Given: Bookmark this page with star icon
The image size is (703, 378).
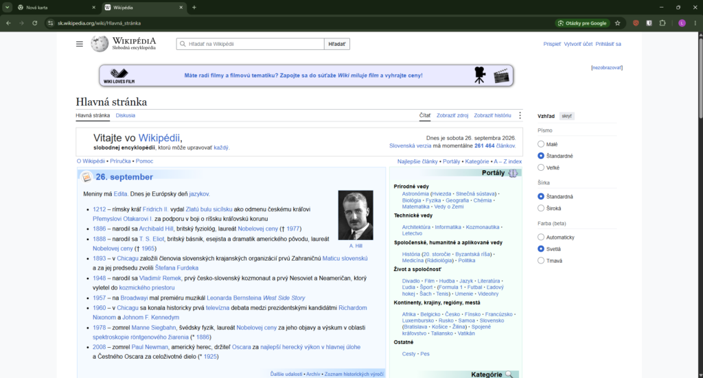Looking at the screenshot, I should [x=617, y=23].
